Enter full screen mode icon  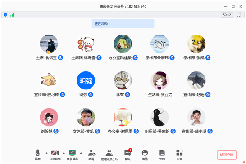click(x=238, y=15)
